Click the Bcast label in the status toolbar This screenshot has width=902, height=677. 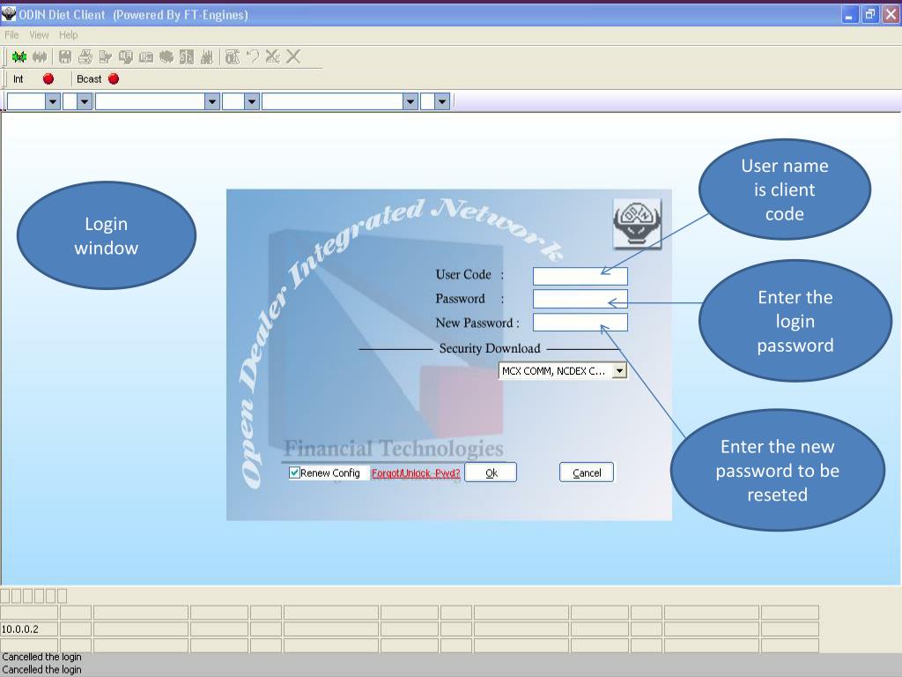point(89,78)
